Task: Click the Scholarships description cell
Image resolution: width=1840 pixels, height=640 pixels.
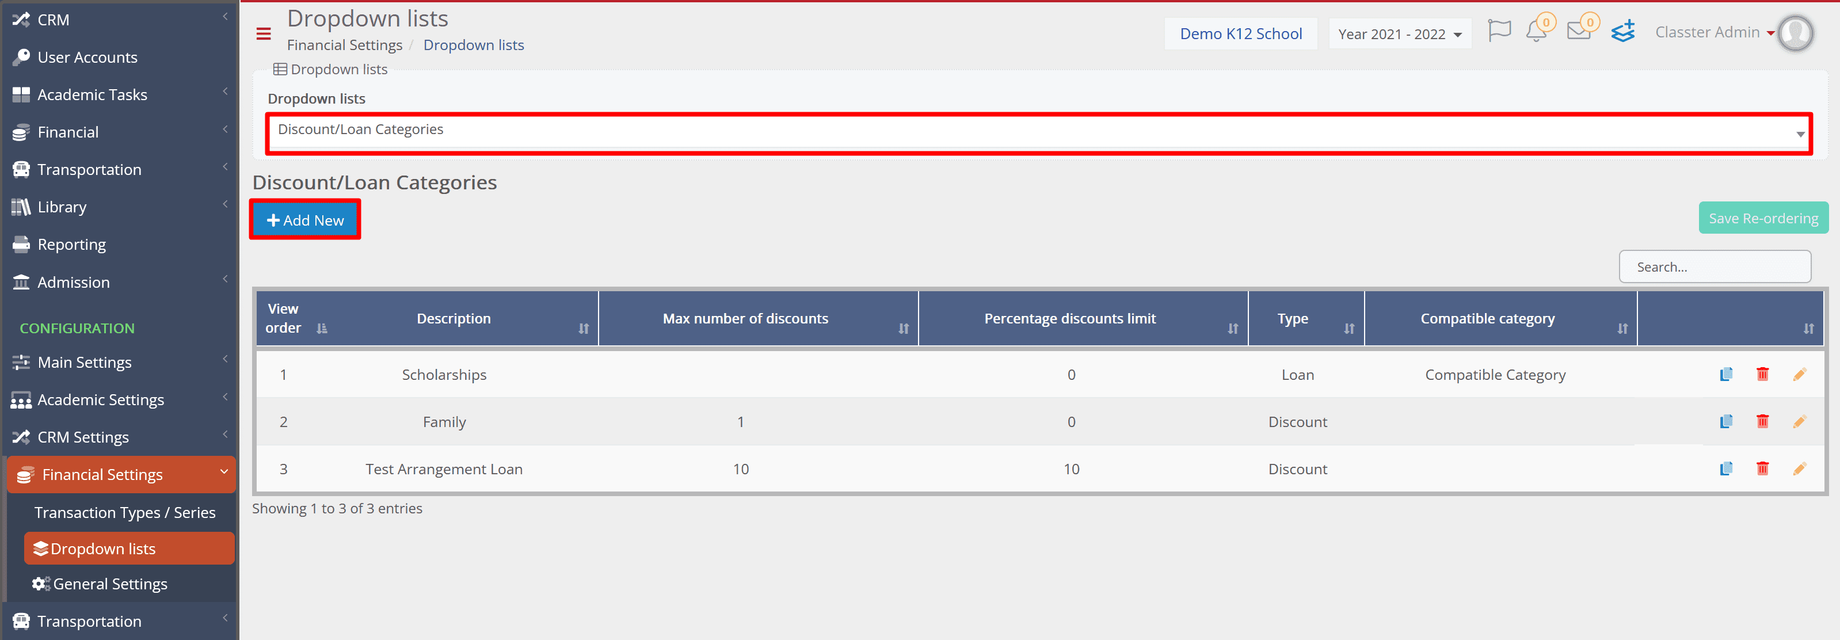Action: pos(444,374)
